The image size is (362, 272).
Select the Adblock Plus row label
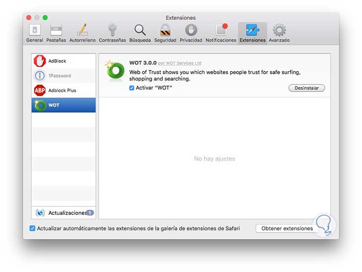[62, 91]
